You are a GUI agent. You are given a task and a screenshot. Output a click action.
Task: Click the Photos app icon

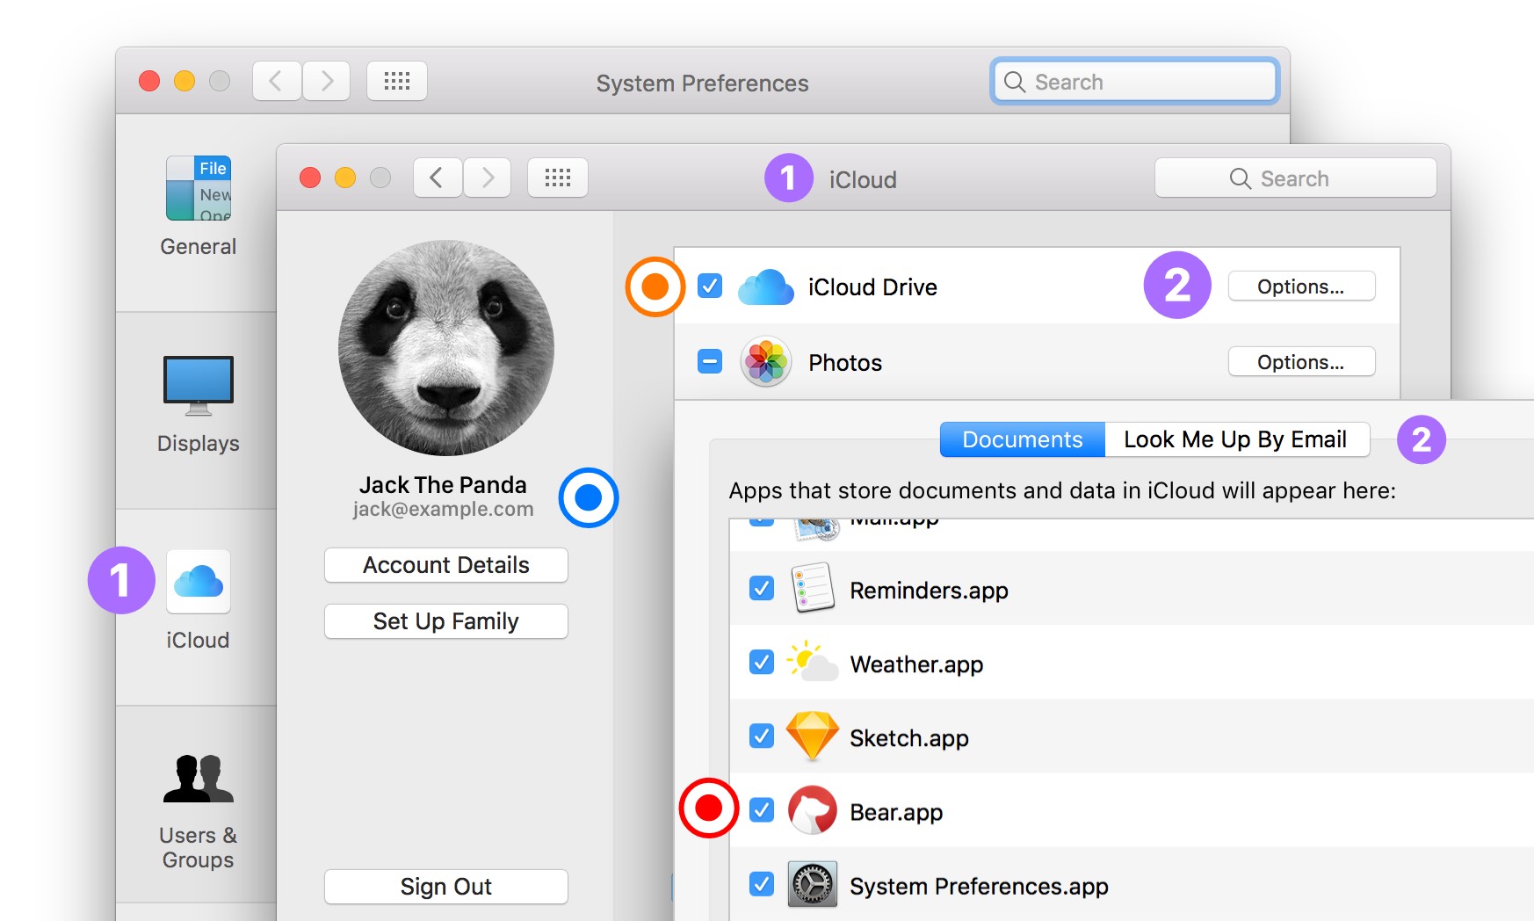pyautogui.click(x=765, y=362)
